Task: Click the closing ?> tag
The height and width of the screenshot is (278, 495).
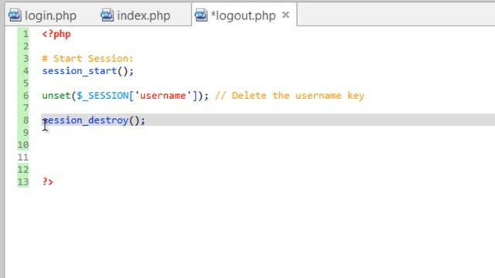Action: click(x=48, y=181)
